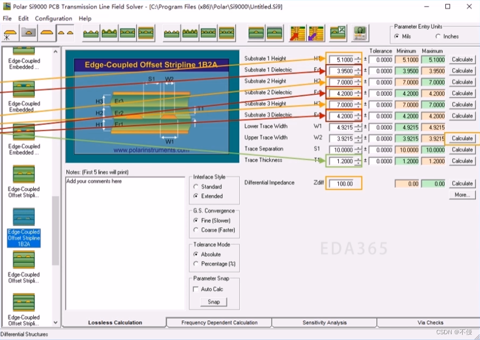Open the File menu
This screenshot has width=480, height=340.
coord(7,18)
